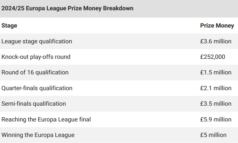The image size is (238, 143).
Task: Click the word 'Breakdown' in the title
Action: coord(118,8)
